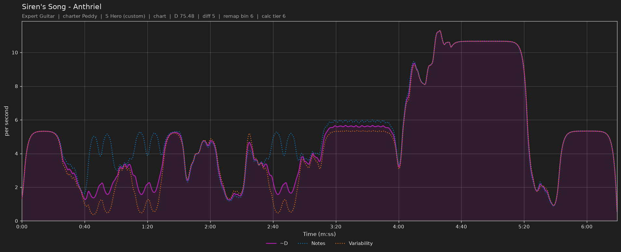Screen dimensions: 621x252
Task: Click the y-axis tick label 6
Action: tap(17, 120)
